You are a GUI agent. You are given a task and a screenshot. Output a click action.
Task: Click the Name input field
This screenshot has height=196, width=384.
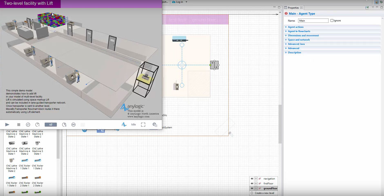coord(313,20)
